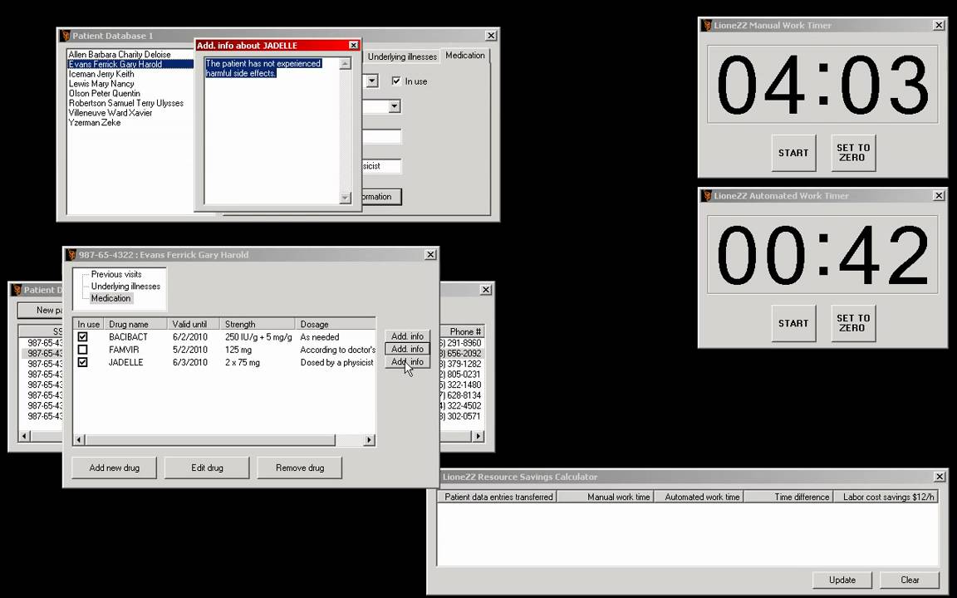Select Underlying illnesses in the tree
This screenshot has height=598, width=957.
[x=125, y=287]
